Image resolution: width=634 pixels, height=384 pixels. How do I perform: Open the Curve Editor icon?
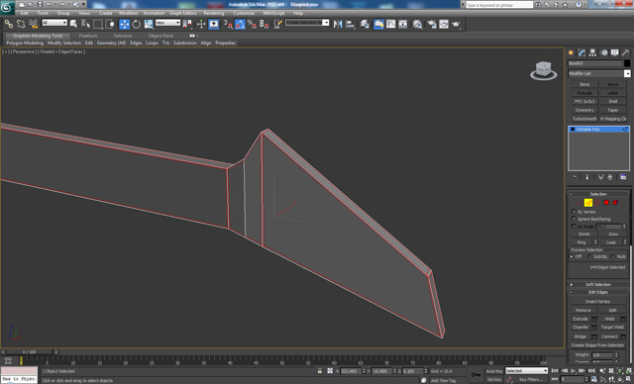(391, 24)
